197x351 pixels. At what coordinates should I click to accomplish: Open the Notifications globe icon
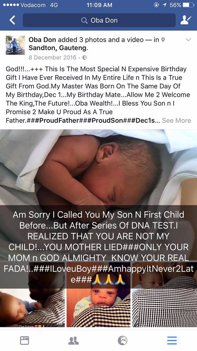pos(123,340)
